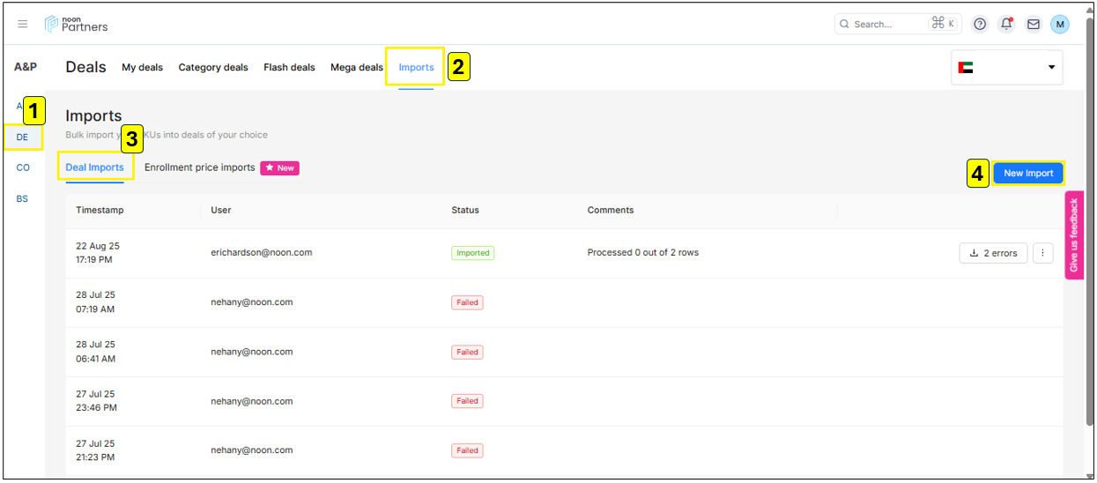Expand the UAE country selector dropdown
1097x483 pixels.
(x=1006, y=67)
